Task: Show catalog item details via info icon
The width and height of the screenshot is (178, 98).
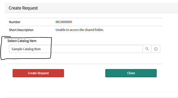Action: coord(156,49)
